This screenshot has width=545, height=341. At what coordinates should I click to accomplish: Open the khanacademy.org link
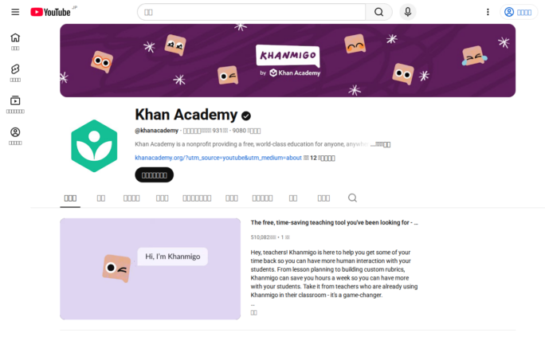tap(218, 158)
